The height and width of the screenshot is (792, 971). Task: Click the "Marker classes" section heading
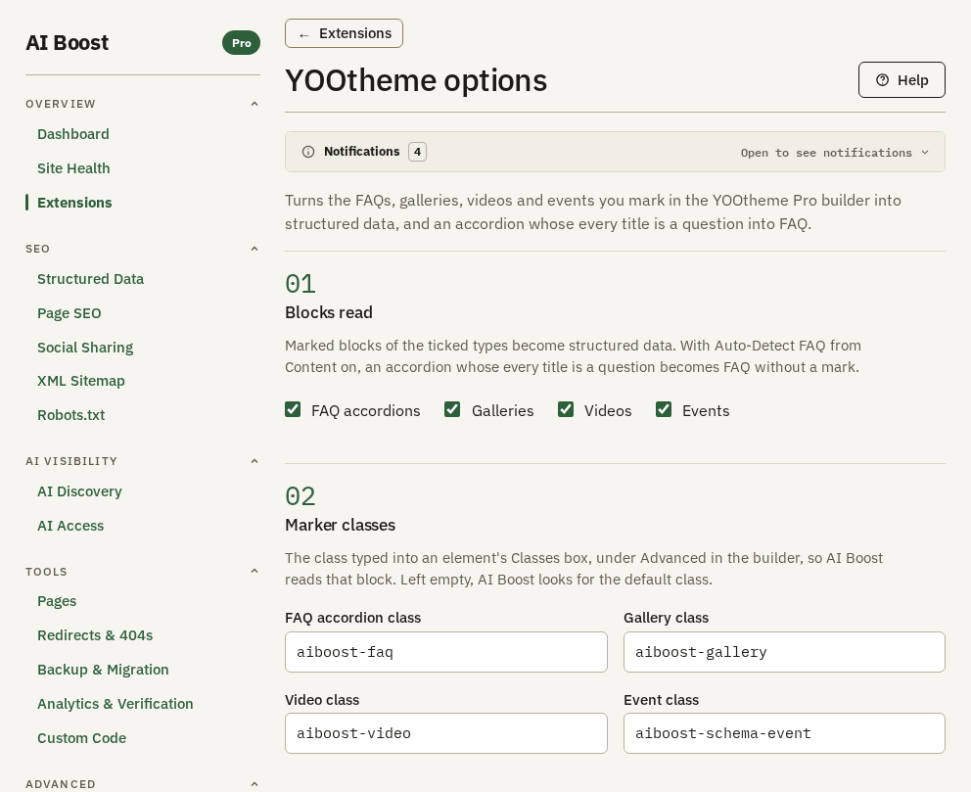click(340, 525)
